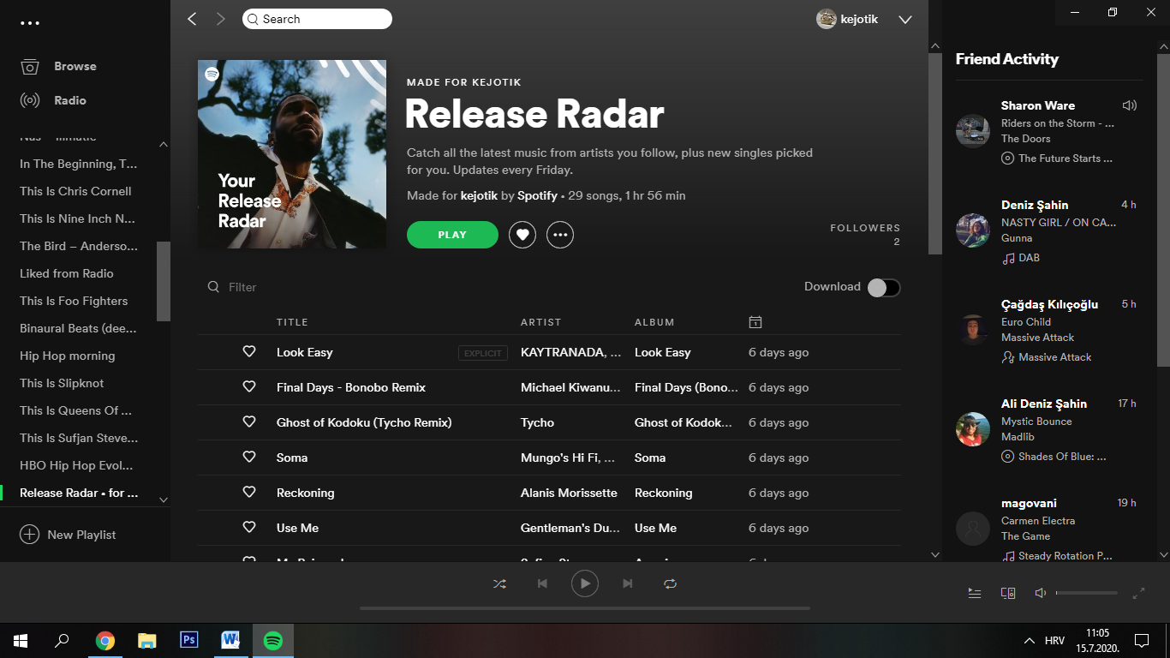Mute with the volume speaker icon
This screenshot has width=1170, height=658.
[x=1041, y=593]
